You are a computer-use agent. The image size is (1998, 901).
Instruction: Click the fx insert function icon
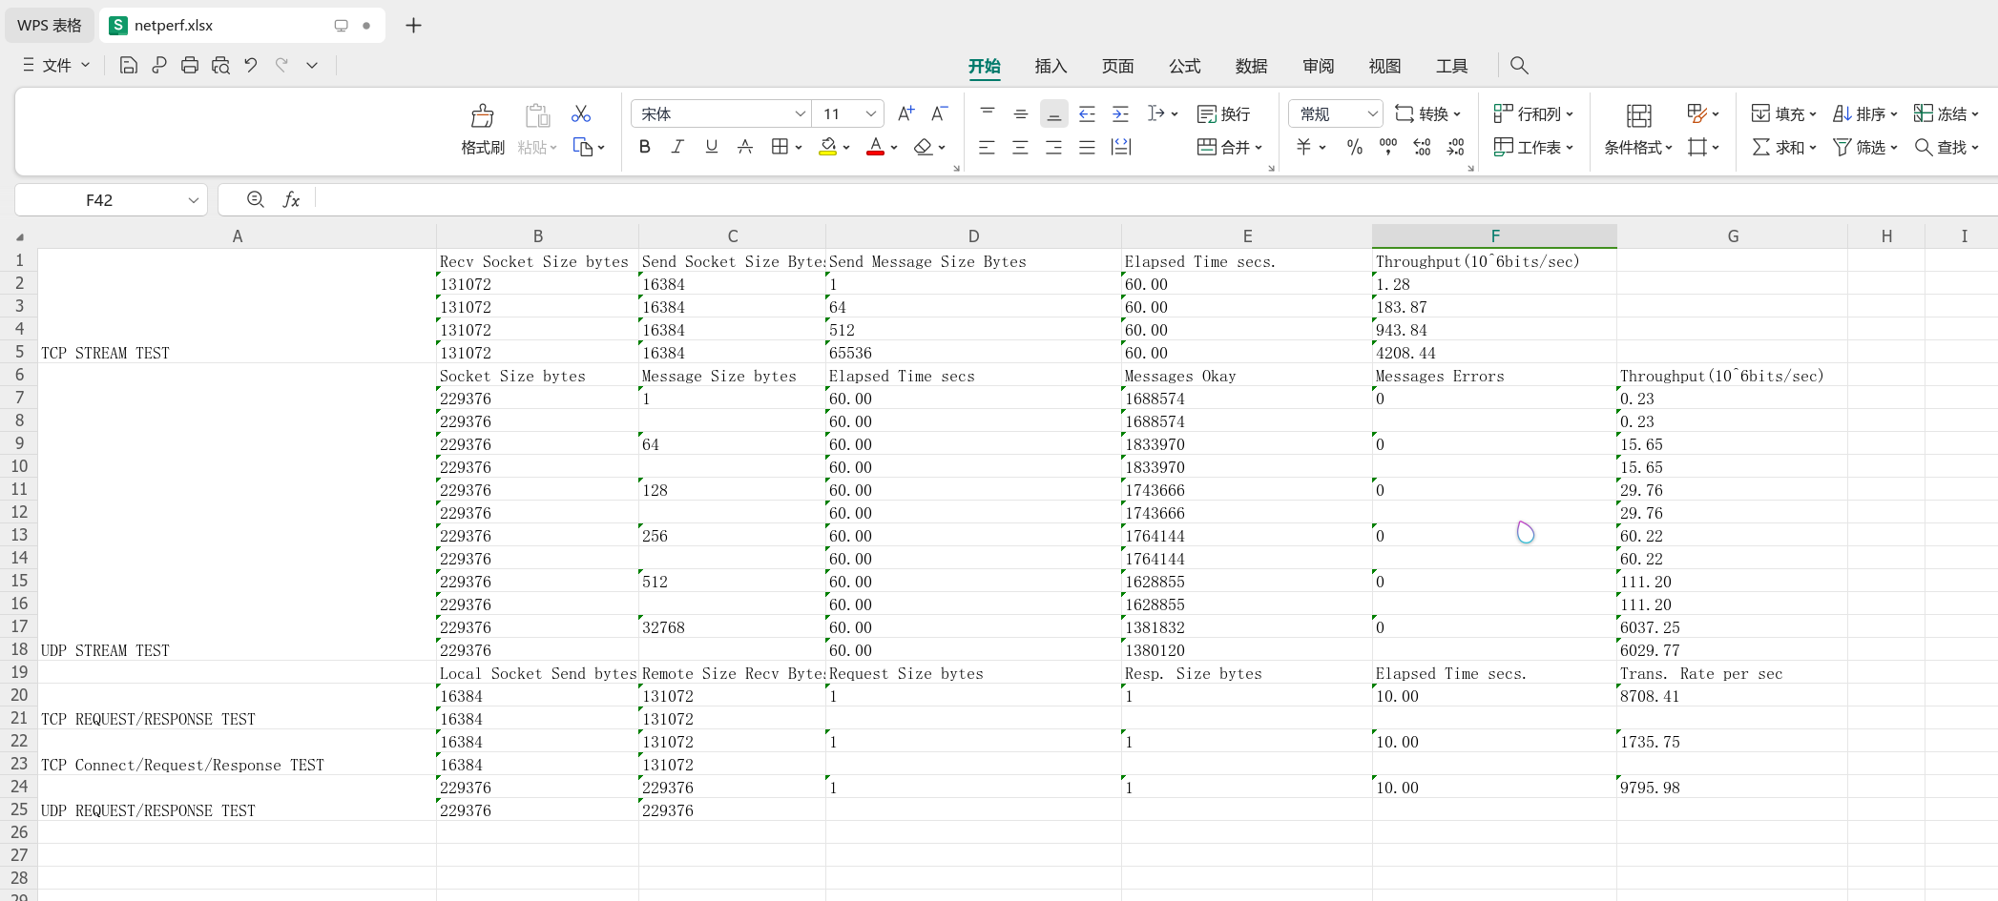(x=291, y=199)
